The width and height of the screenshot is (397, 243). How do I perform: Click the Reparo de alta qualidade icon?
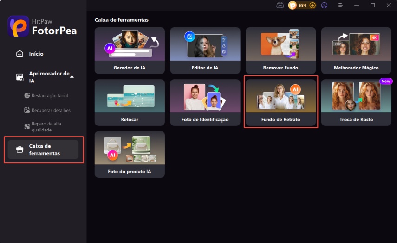pyautogui.click(x=27, y=126)
